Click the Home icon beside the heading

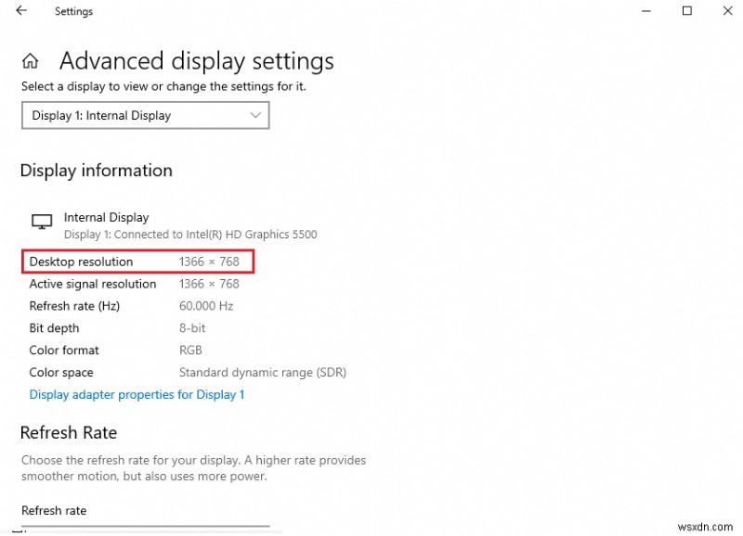[x=31, y=62]
